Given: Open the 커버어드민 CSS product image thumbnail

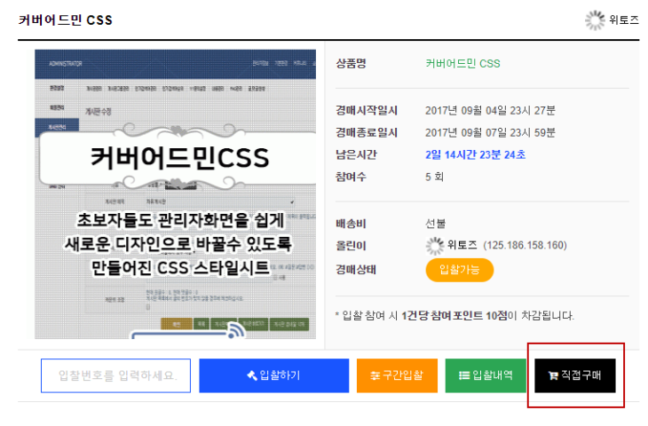Looking at the screenshot, I should click(x=175, y=194).
